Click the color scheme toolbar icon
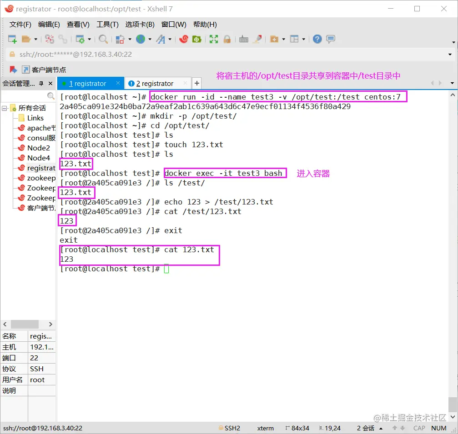Screen dimensions: 458x434 (x=120, y=39)
